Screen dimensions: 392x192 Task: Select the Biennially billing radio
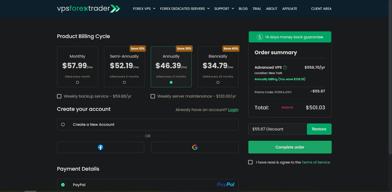(x=218, y=82)
